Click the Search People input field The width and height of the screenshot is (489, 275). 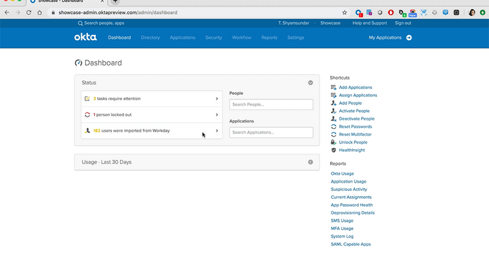tap(271, 105)
